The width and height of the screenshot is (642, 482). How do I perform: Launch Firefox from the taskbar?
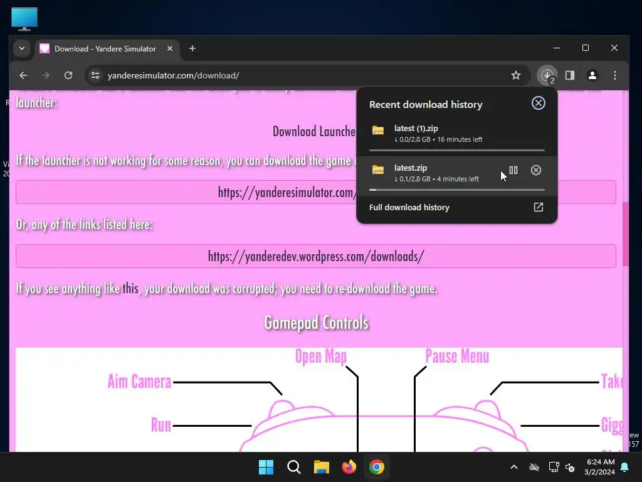coord(349,467)
